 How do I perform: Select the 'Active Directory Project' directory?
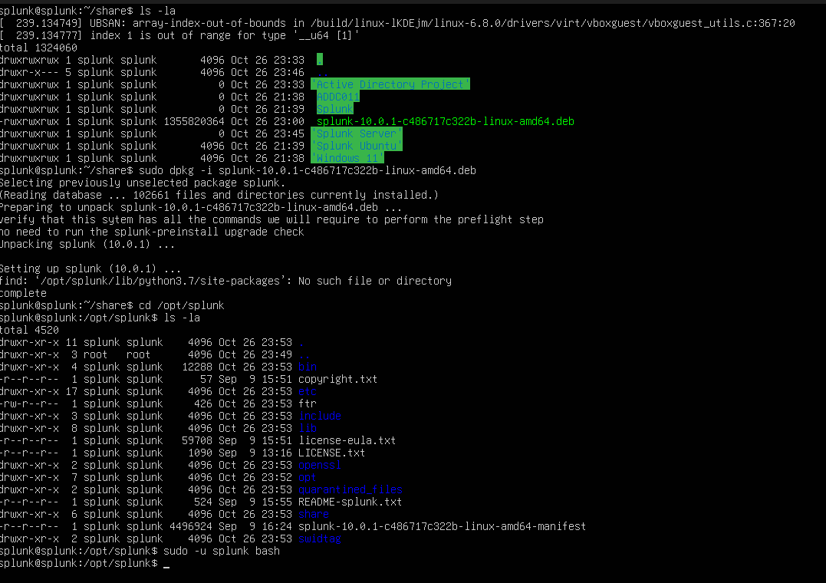click(x=390, y=84)
